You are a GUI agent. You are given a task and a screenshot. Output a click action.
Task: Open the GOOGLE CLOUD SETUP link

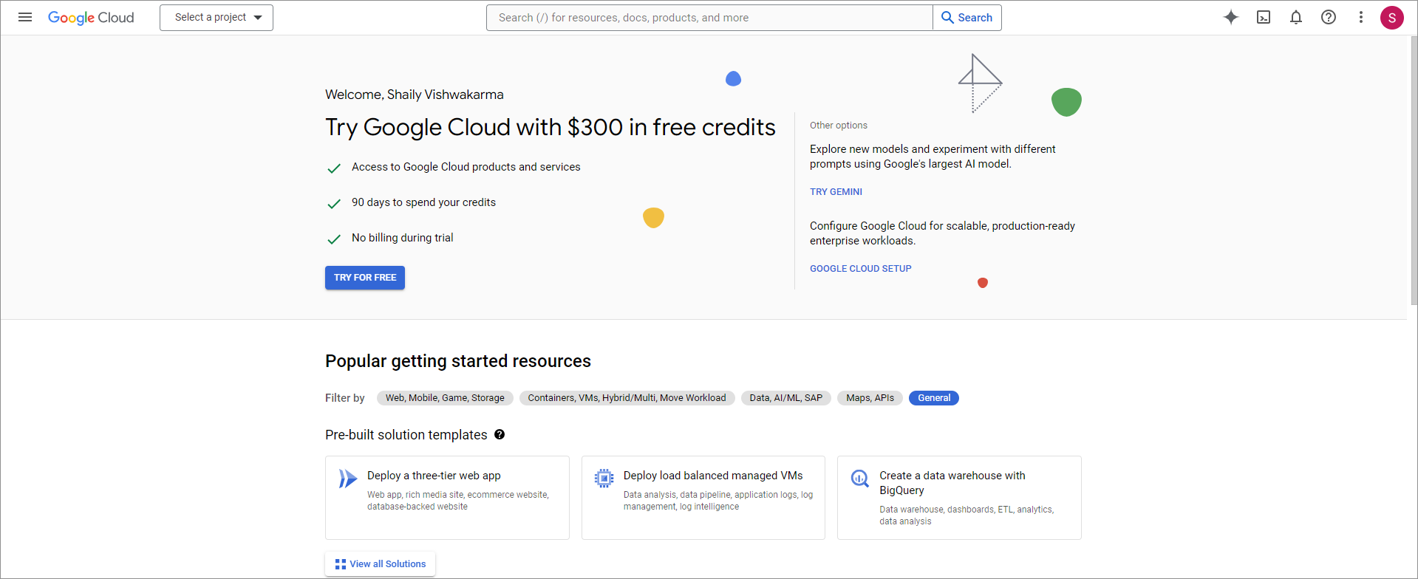[x=860, y=269]
